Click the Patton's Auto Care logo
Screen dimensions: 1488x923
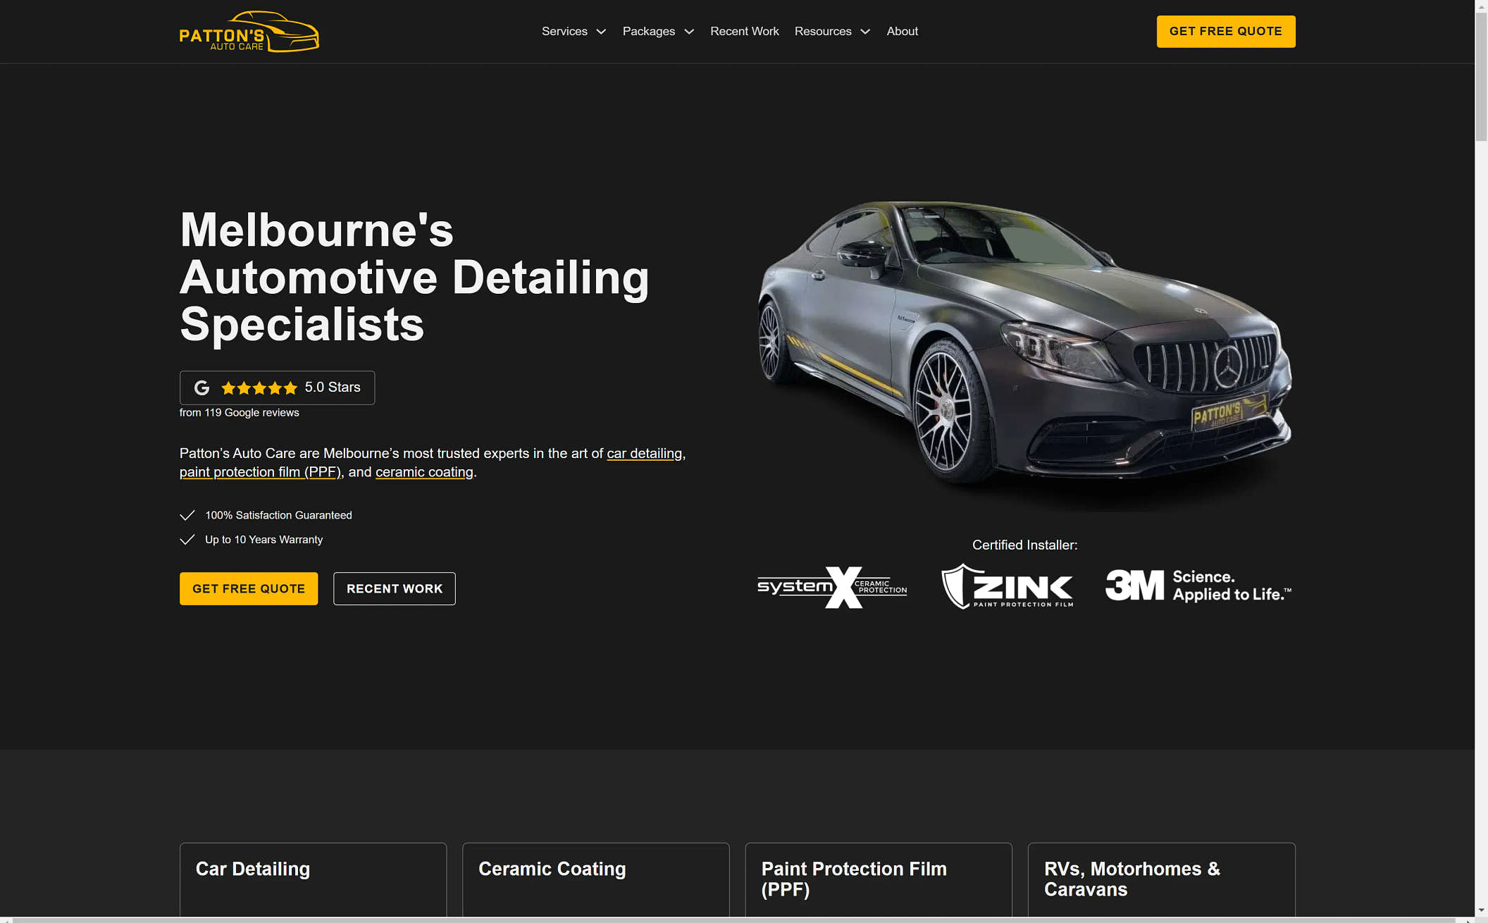[x=249, y=32]
